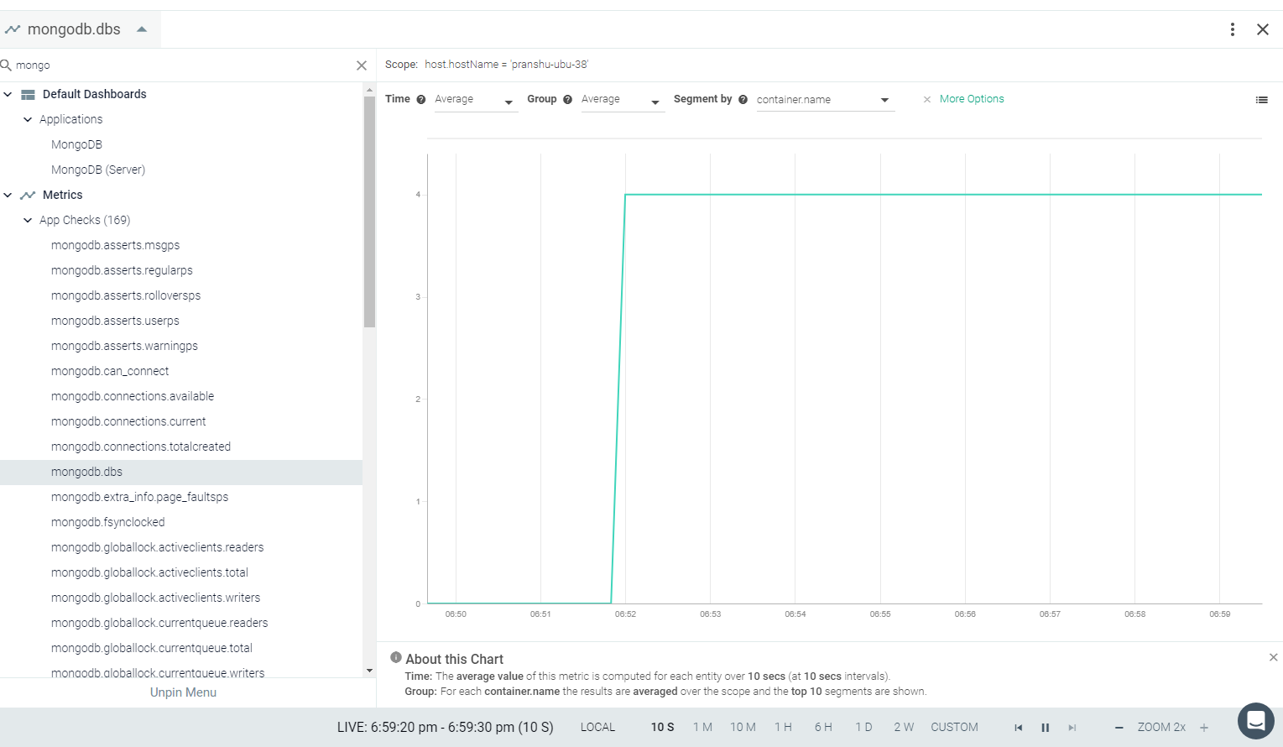Toggle the chart legend list icon
Viewport: 1283px width, 747px height.
click(x=1261, y=100)
